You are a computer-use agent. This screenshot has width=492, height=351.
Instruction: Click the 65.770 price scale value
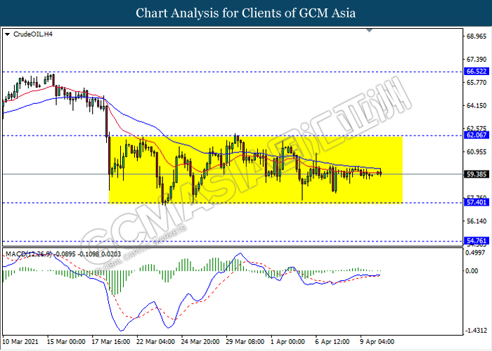pyautogui.click(x=477, y=82)
